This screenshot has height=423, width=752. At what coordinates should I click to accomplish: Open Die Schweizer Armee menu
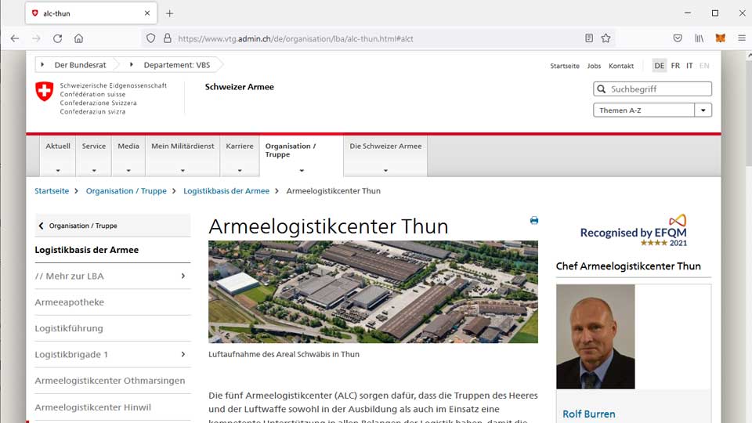pyautogui.click(x=385, y=156)
